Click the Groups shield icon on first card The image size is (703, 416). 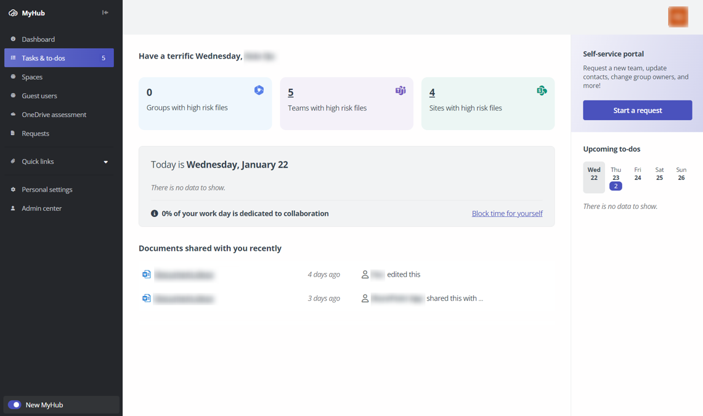(259, 90)
